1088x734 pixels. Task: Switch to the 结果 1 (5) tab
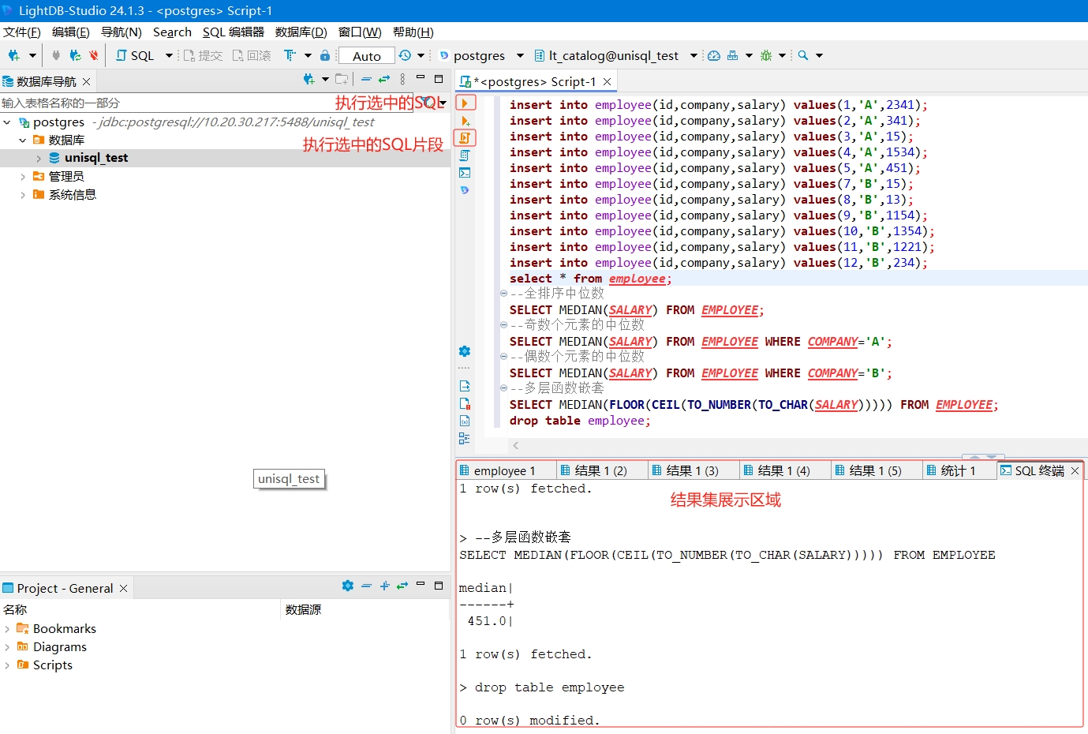click(x=876, y=470)
